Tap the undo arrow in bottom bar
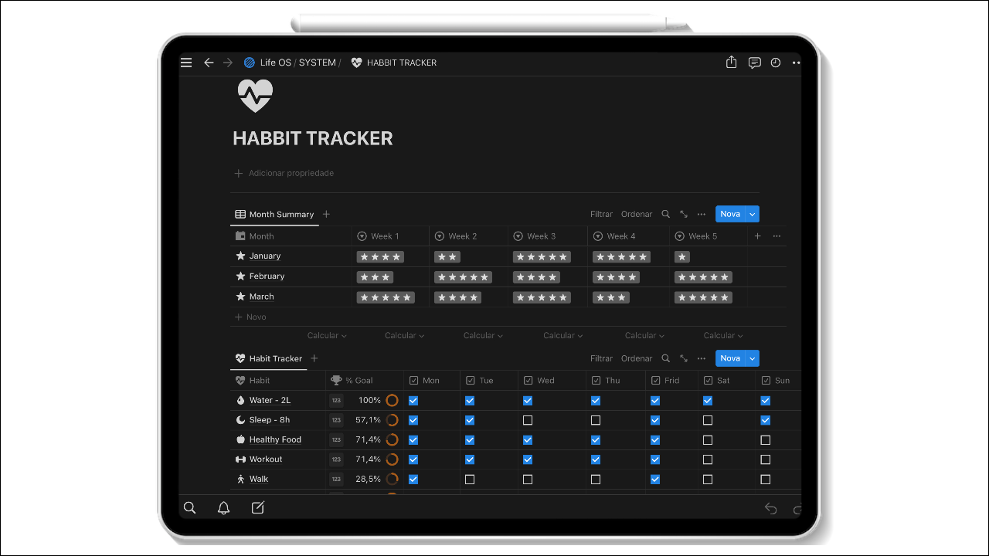The height and width of the screenshot is (556, 989). (770, 507)
